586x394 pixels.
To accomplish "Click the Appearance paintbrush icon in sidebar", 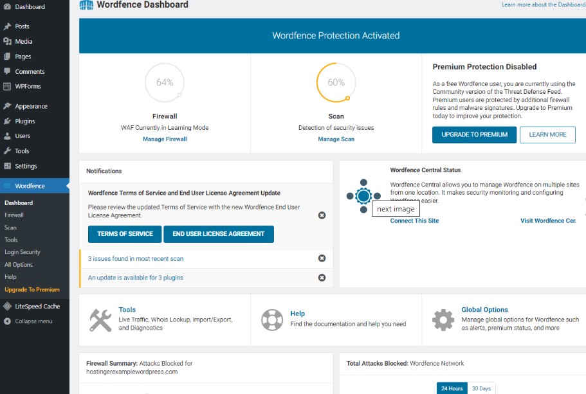I will click(7, 106).
